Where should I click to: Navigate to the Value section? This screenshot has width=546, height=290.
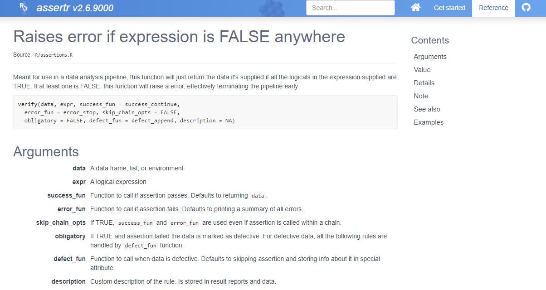tap(422, 69)
